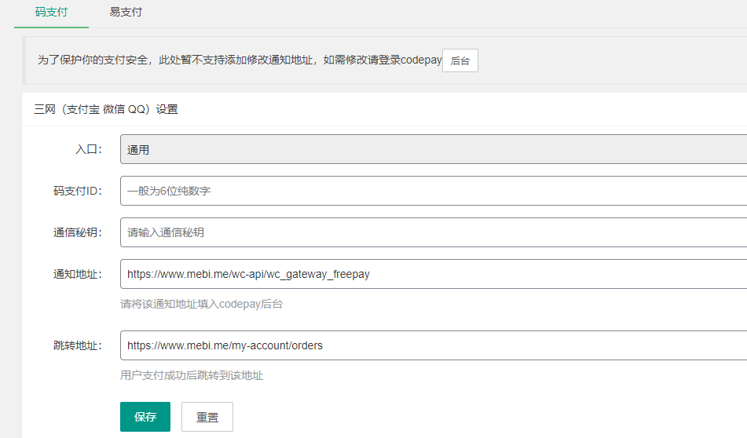Click the 三网（支付宝 微信 QQ）设置 section header
Image resolution: width=747 pixels, height=438 pixels.
pyautogui.click(x=106, y=109)
